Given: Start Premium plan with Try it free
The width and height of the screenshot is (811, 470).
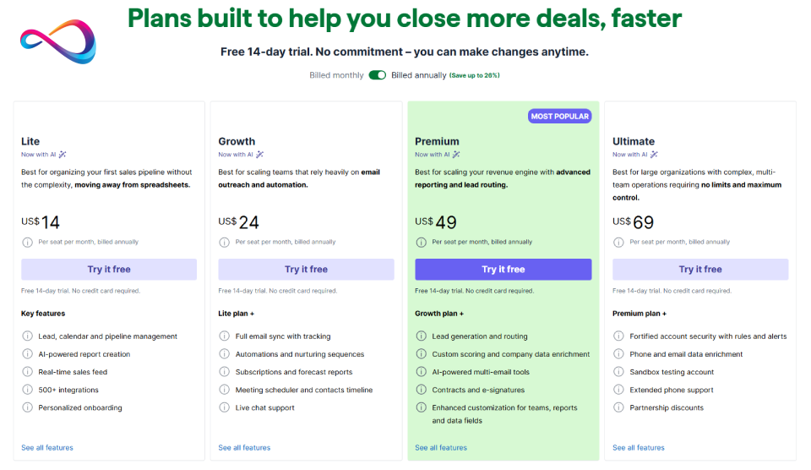Looking at the screenshot, I should point(503,270).
